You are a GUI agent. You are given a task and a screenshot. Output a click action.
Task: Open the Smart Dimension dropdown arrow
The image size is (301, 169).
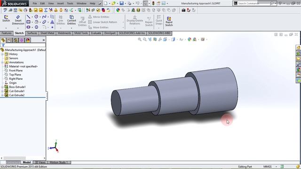click(x=18, y=28)
